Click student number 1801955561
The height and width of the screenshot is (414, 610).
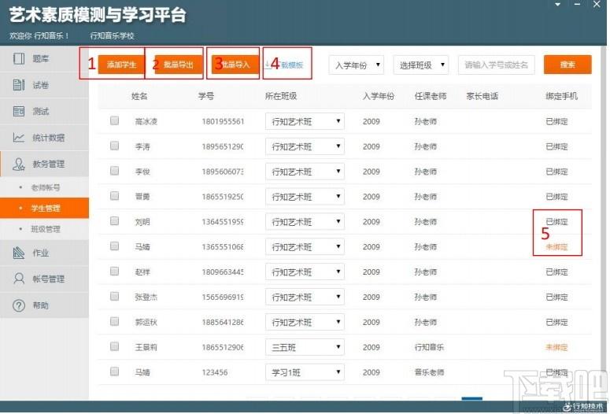pyautogui.click(x=223, y=121)
